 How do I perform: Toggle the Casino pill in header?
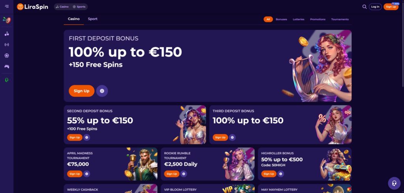click(62, 7)
